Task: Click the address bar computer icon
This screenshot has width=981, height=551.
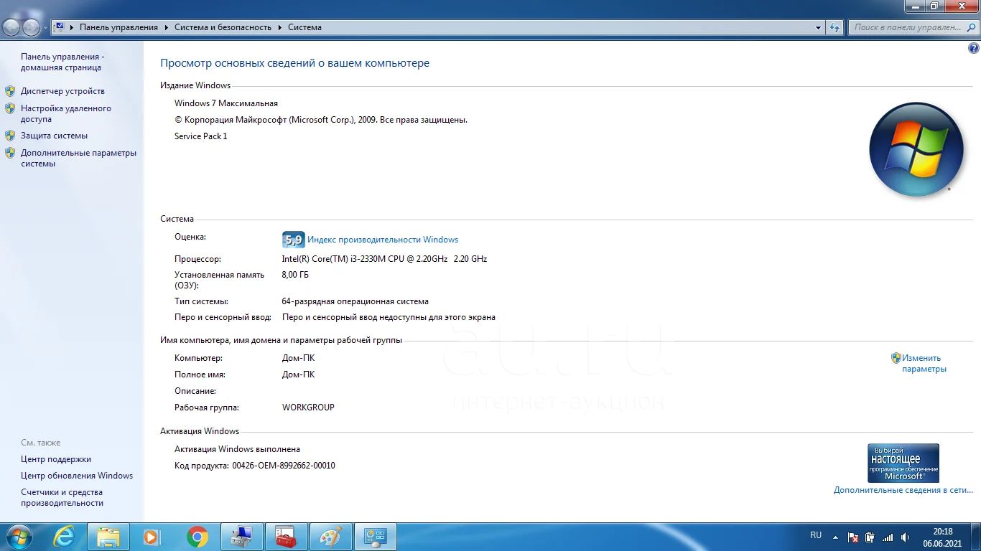Action: point(60,27)
